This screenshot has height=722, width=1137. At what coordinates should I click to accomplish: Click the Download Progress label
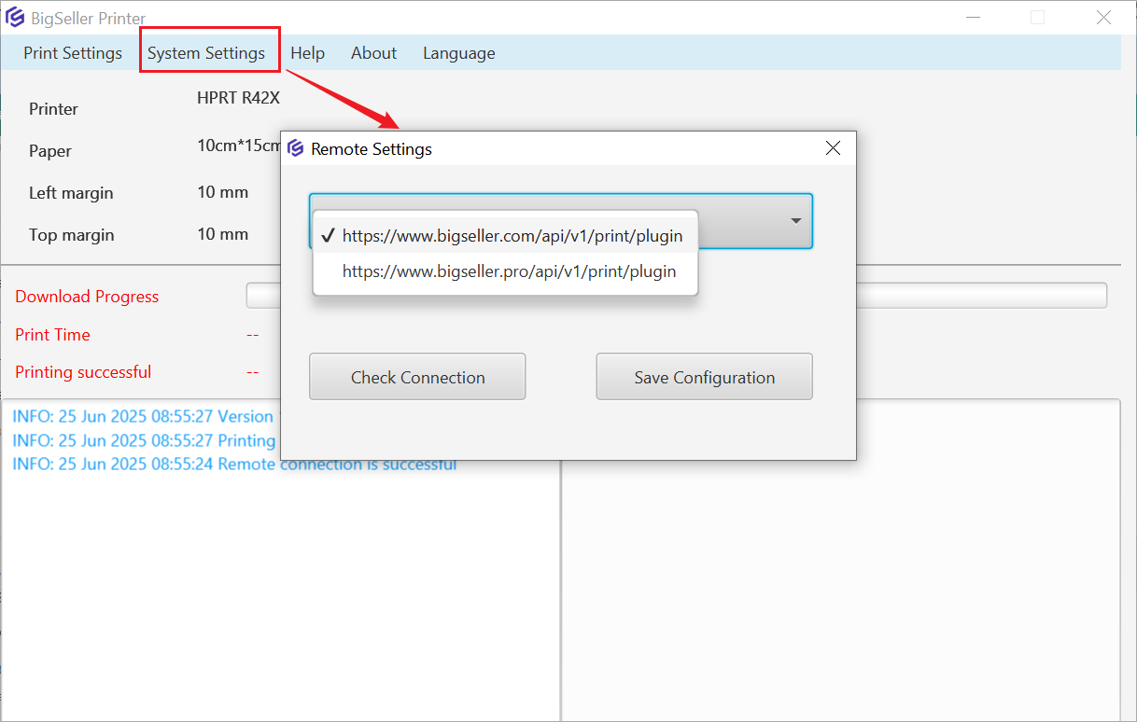click(x=87, y=297)
